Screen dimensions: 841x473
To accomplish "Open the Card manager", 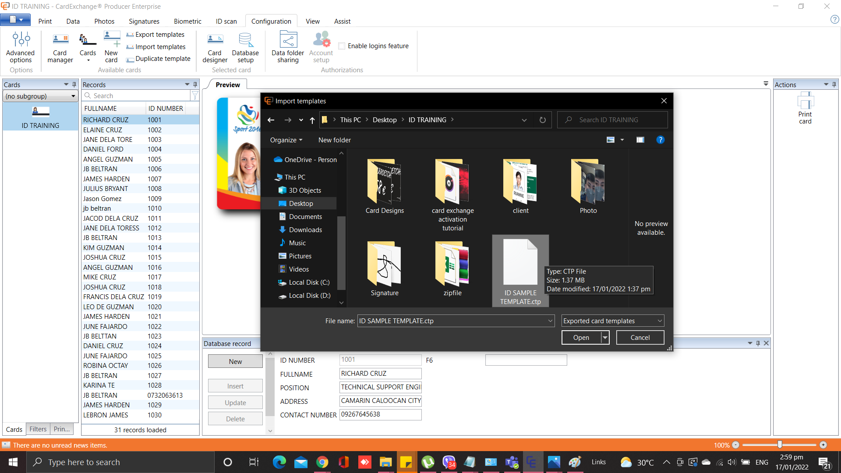I will tap(60, 47).
